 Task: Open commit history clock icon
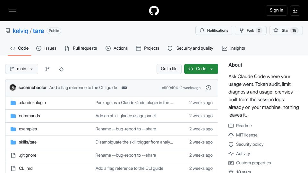(x=209, y=88)
